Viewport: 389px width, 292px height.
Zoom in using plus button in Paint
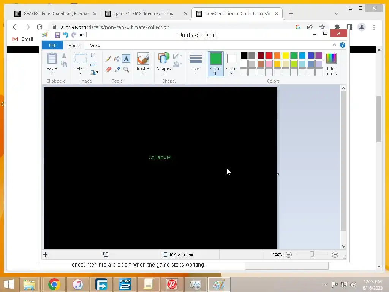click(x=335, y=255)
